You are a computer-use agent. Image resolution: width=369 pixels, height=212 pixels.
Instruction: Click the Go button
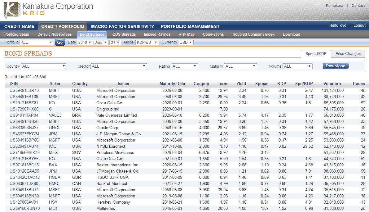point(60,43)
